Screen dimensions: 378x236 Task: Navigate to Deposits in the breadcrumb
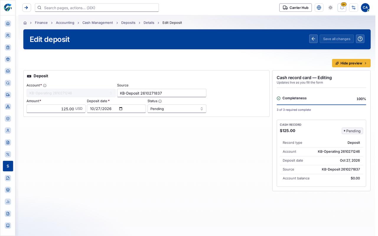click(x=128, y=23)
